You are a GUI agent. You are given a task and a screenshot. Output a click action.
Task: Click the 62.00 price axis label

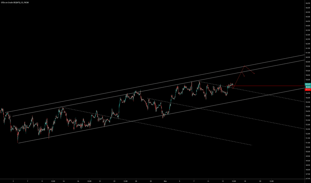pyautogui.click(x=308, y=44)
